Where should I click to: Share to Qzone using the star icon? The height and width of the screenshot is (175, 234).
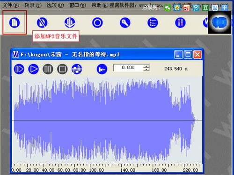177,8
